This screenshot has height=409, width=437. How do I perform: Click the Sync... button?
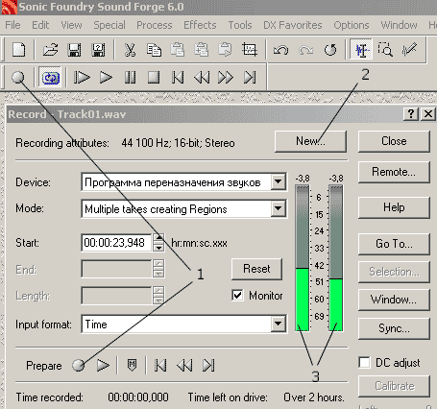point(394,328)
